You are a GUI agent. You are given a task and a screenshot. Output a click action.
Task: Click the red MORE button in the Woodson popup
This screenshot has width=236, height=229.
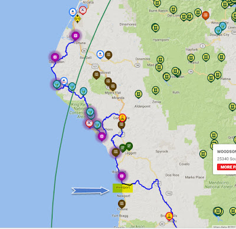227,167
